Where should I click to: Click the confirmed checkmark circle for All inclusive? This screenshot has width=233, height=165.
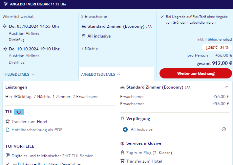tap(224, 129)
